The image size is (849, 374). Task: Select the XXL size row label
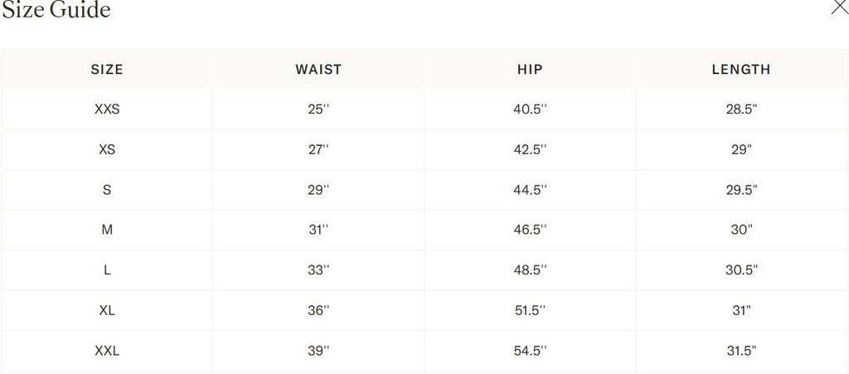(x=107, y=351)
